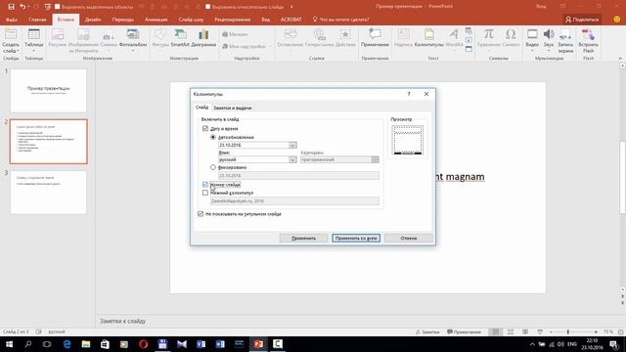Open the language русский dropdown

coord(292,159)
